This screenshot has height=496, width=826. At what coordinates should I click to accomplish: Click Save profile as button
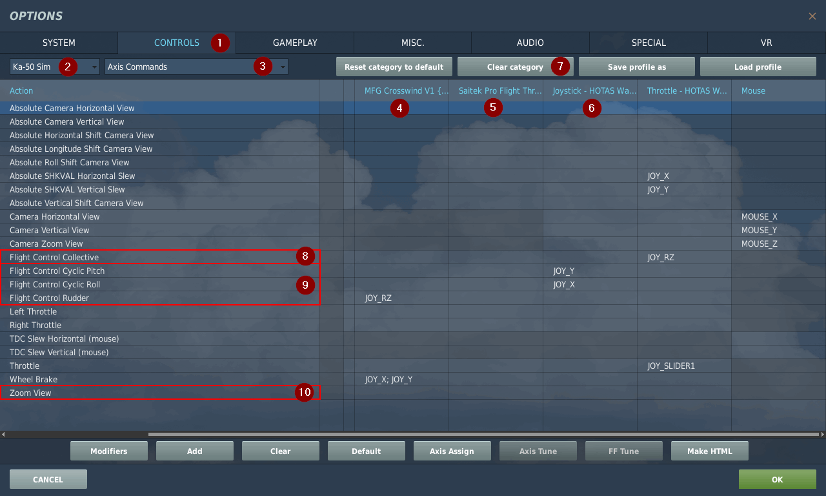pos(636,67)
